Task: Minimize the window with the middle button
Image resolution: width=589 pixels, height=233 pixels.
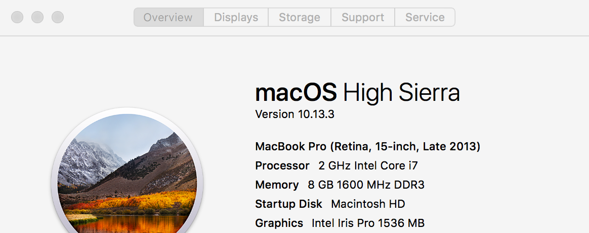Action: pyautogui.click(x=37, y=17)
